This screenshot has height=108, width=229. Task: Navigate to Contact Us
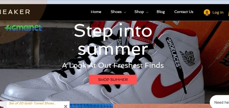tap(184, 12)
